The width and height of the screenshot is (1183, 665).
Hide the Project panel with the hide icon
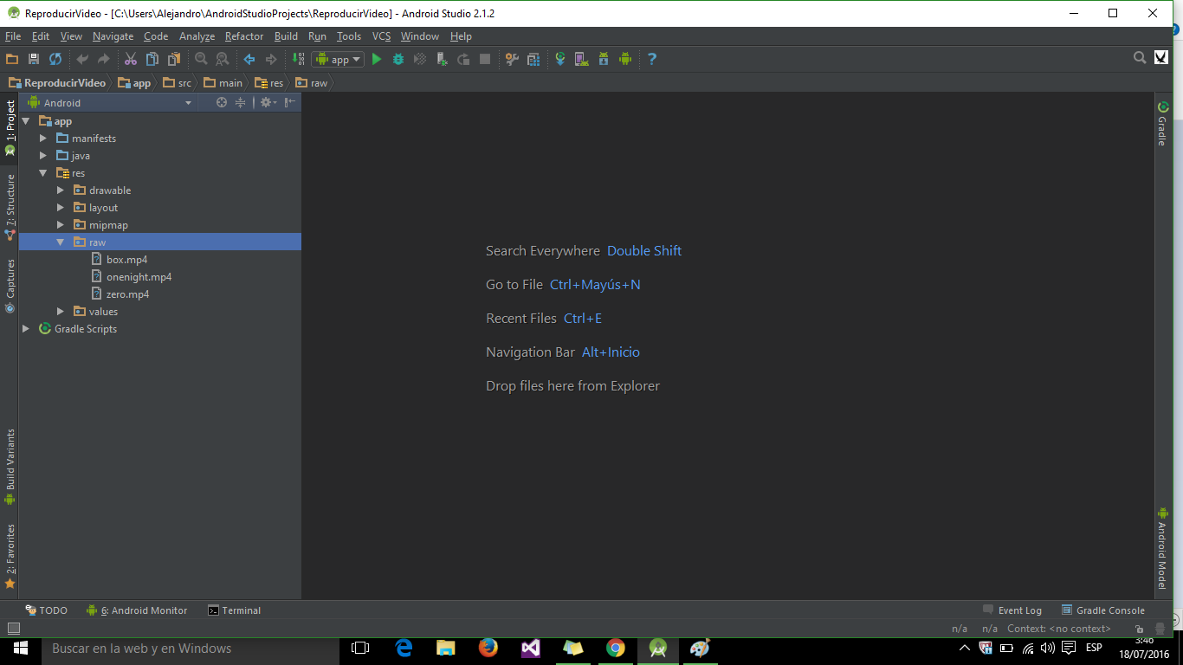(x=290, y=102)
